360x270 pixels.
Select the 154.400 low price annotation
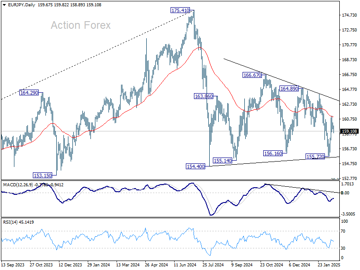pos(196,166)
